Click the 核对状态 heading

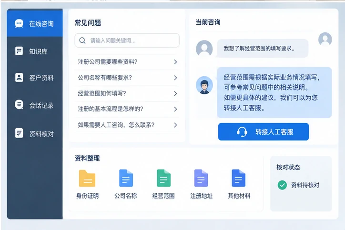[288, 167]
